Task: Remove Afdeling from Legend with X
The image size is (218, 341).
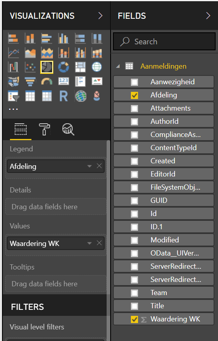Action: pos(99,166)
